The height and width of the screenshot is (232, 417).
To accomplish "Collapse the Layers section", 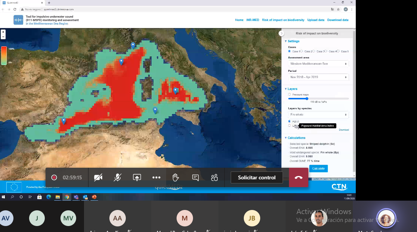I will coord(291,89).
